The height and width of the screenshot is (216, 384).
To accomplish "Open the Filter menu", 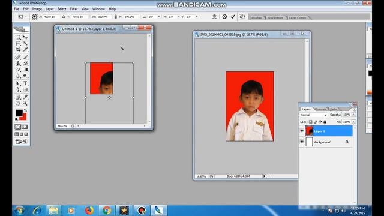I will point(74,9).
